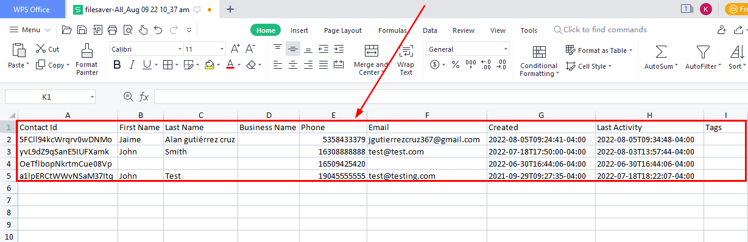Print the spreadsheet via printer icon
The height and width of the screenshot is (242, 748).
coord(112,30)
